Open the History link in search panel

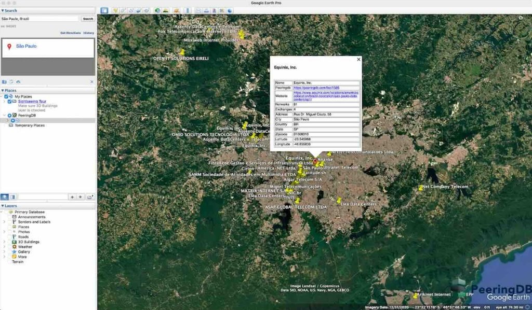(x=89, y=33)
